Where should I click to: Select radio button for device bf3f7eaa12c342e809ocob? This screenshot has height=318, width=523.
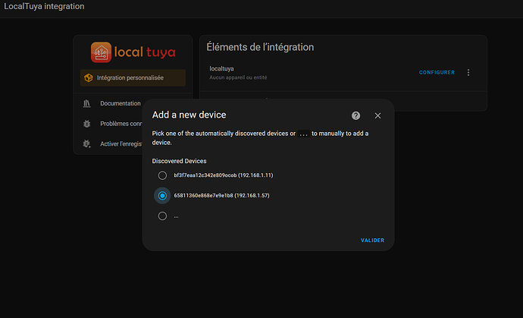point(162,175)
